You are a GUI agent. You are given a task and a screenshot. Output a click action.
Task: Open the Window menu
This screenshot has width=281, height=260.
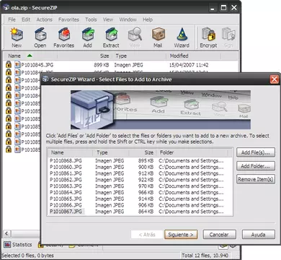click(128, 19)
